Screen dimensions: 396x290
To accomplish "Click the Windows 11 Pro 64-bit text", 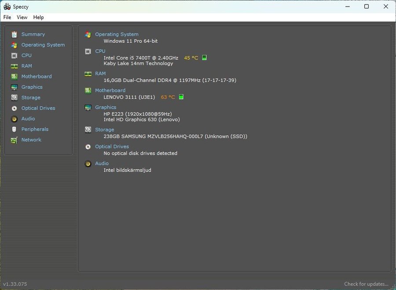I will coord(131,41).
